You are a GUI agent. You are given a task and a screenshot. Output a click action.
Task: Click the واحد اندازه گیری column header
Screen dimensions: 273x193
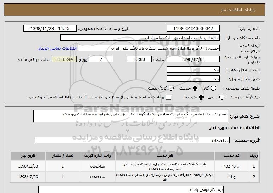97,155
